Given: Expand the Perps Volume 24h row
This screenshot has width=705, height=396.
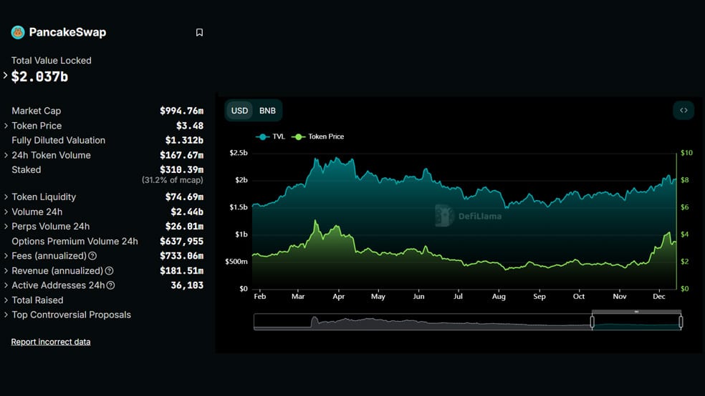Looking at the screenshot, I should click(x=6, y=227).
